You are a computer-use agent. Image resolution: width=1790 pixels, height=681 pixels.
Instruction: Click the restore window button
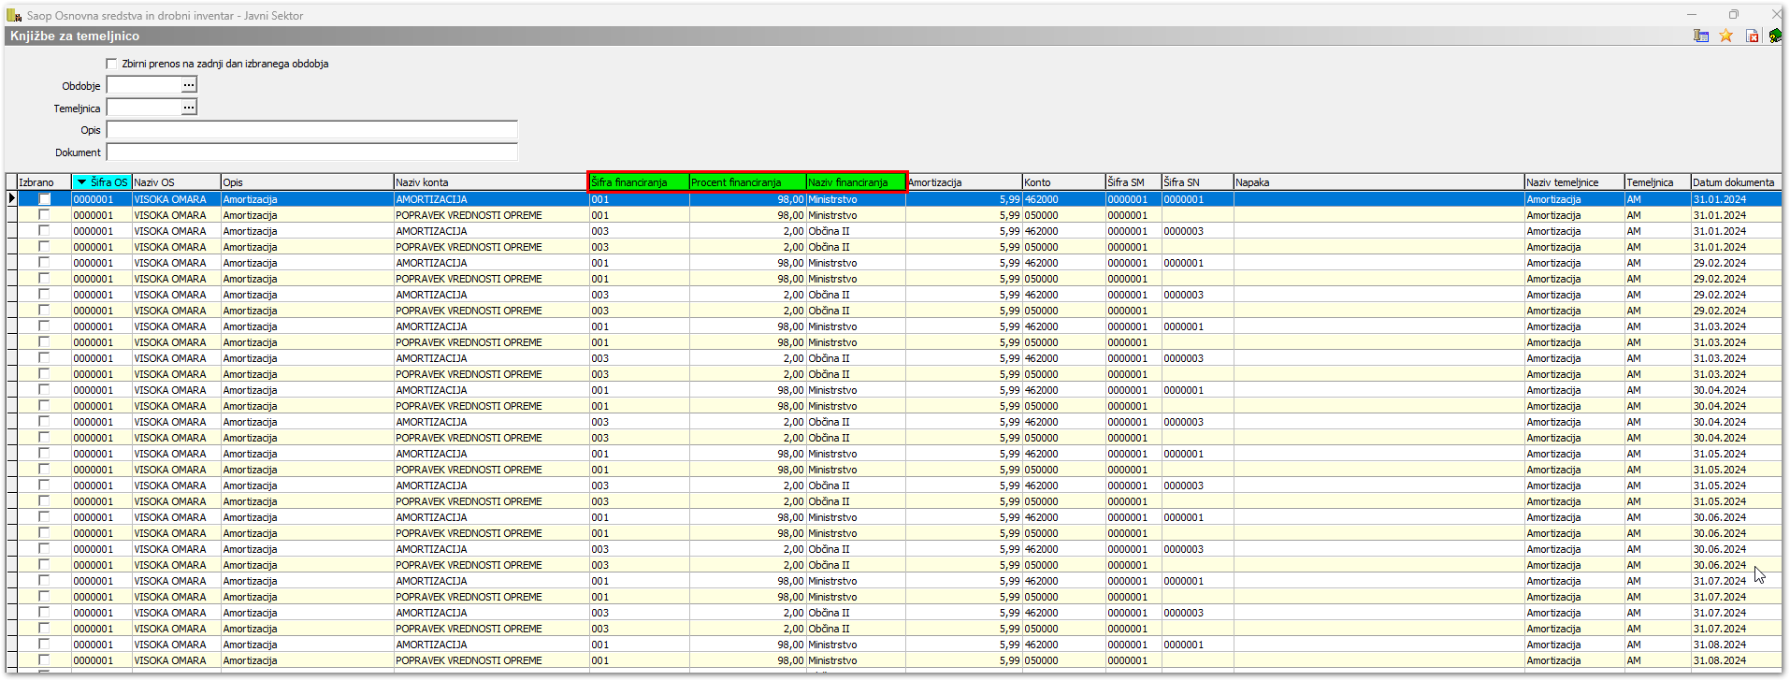tap(1734, 14)
